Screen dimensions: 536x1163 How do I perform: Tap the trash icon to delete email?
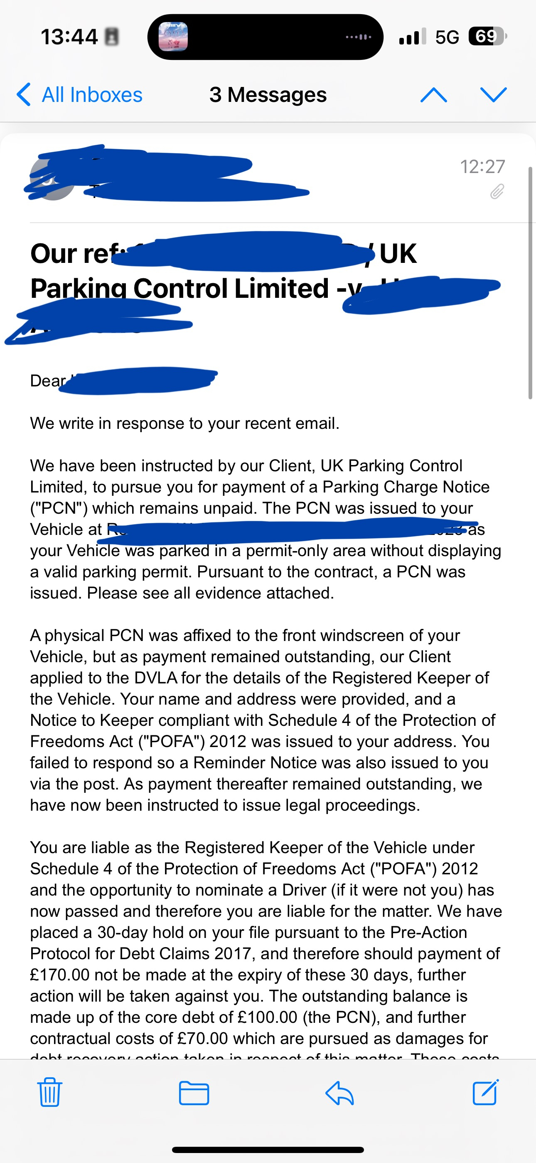point(49,1092)
